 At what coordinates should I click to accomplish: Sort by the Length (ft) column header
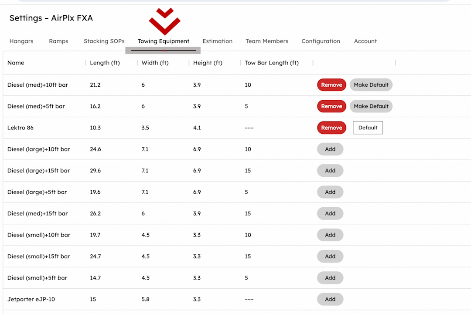pos(105,63)
